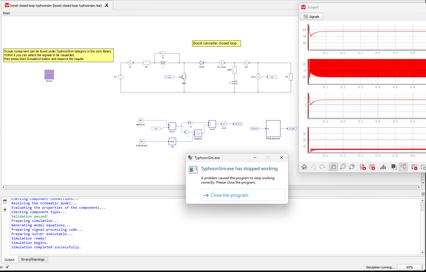
Task: Toggle the checkbox in the bottom status bar
Action: point(7,267)
